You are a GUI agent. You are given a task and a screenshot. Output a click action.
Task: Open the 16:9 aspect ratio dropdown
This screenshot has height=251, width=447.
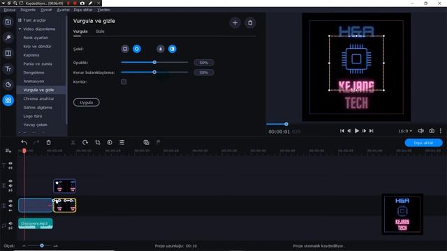[405, 131]
